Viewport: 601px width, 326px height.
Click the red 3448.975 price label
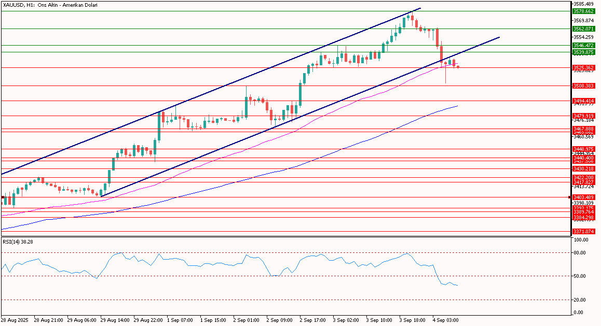(584, 149)
